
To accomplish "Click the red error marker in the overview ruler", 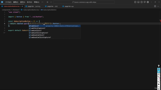I will (160, 21).
